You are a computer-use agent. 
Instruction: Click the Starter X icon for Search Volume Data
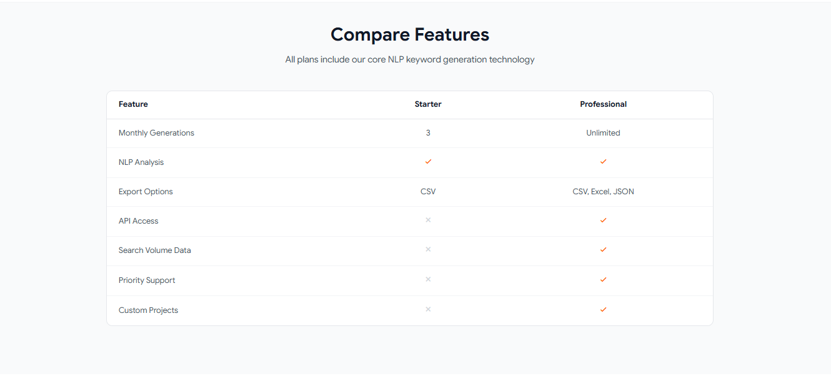(x=428, y=250)
